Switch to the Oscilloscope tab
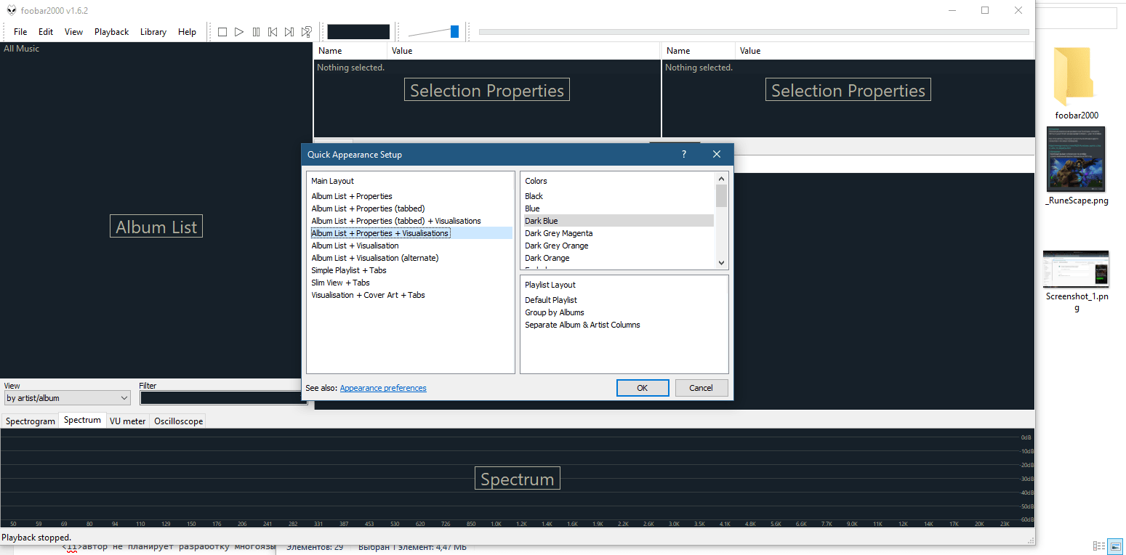This screenshot has height=555, width=1126. (178, 421)
